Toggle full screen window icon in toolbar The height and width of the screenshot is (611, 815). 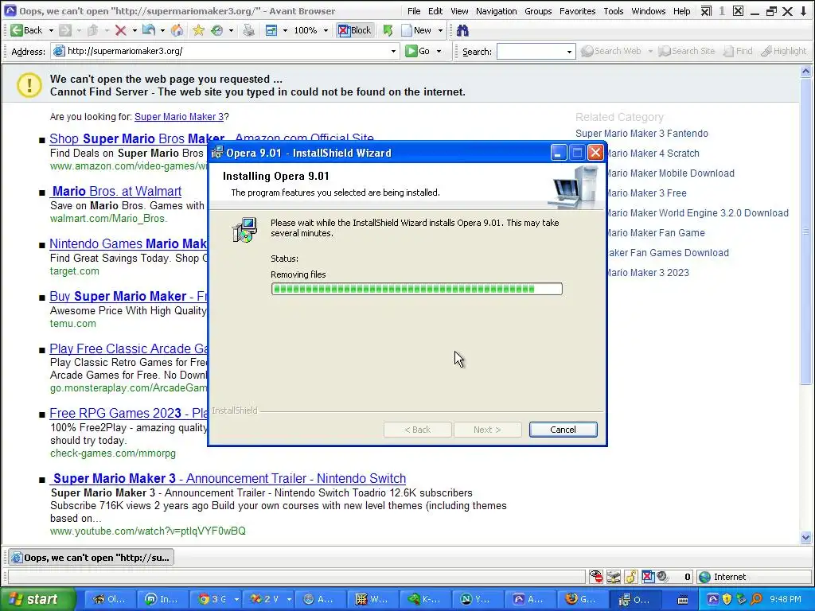pyautogui.click(x=271, y=31)
